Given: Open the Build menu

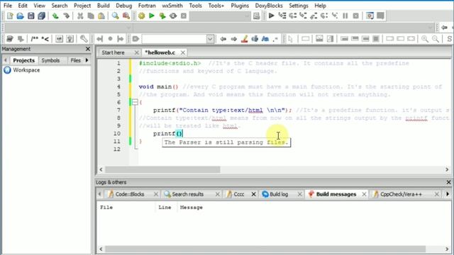Looking at the screenshot, I should tap(103, 6).
